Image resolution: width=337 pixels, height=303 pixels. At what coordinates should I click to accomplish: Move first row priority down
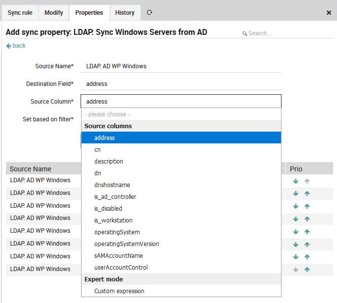pos(296,181)
